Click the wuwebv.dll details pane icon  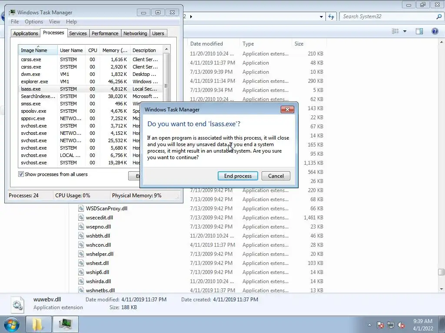pyautogui.click(x=17, y=305)
